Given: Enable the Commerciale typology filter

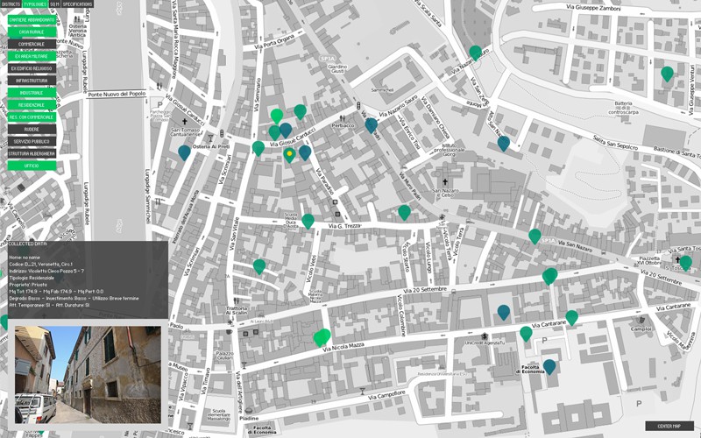Looking at the screenshot, I should (x=32, y=45).
